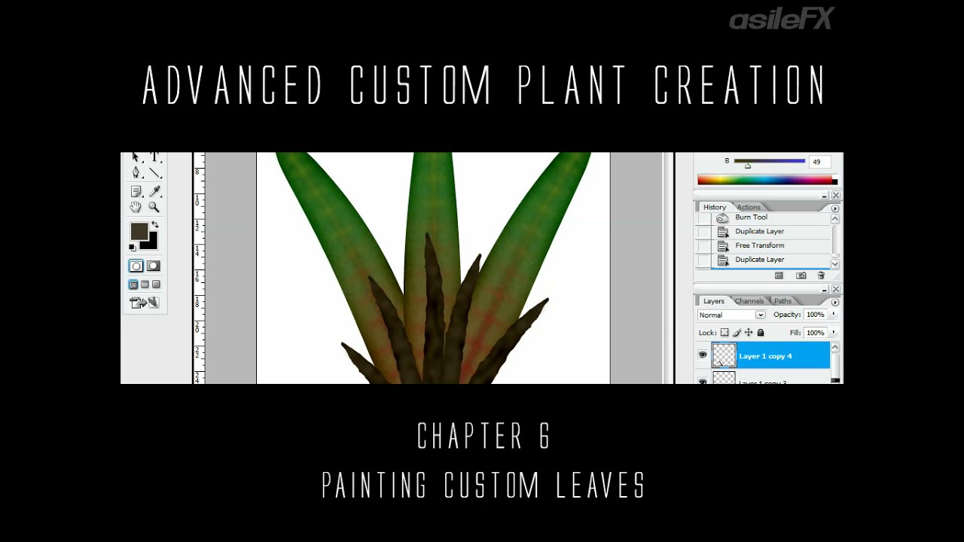Set history brush source for Free Transform
Image resolution: width=964 pixels, height=542 pixels.
[x=703, y=245]
